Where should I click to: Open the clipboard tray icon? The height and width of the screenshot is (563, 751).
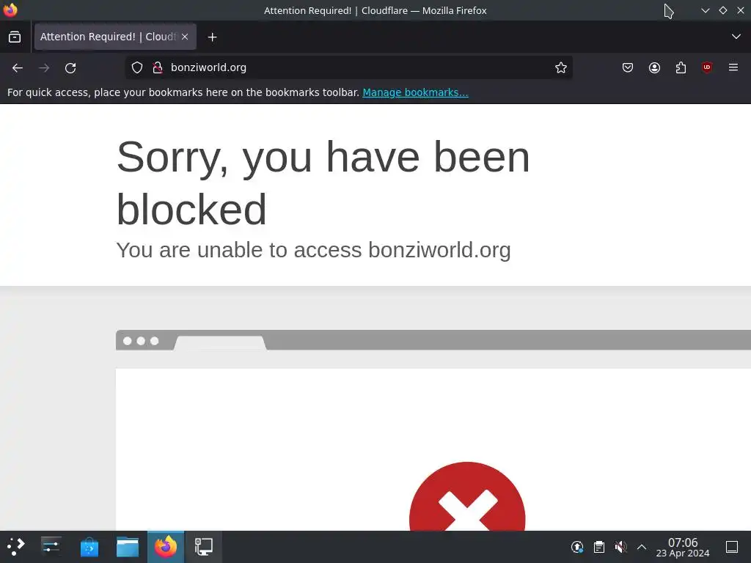(598, 547)
